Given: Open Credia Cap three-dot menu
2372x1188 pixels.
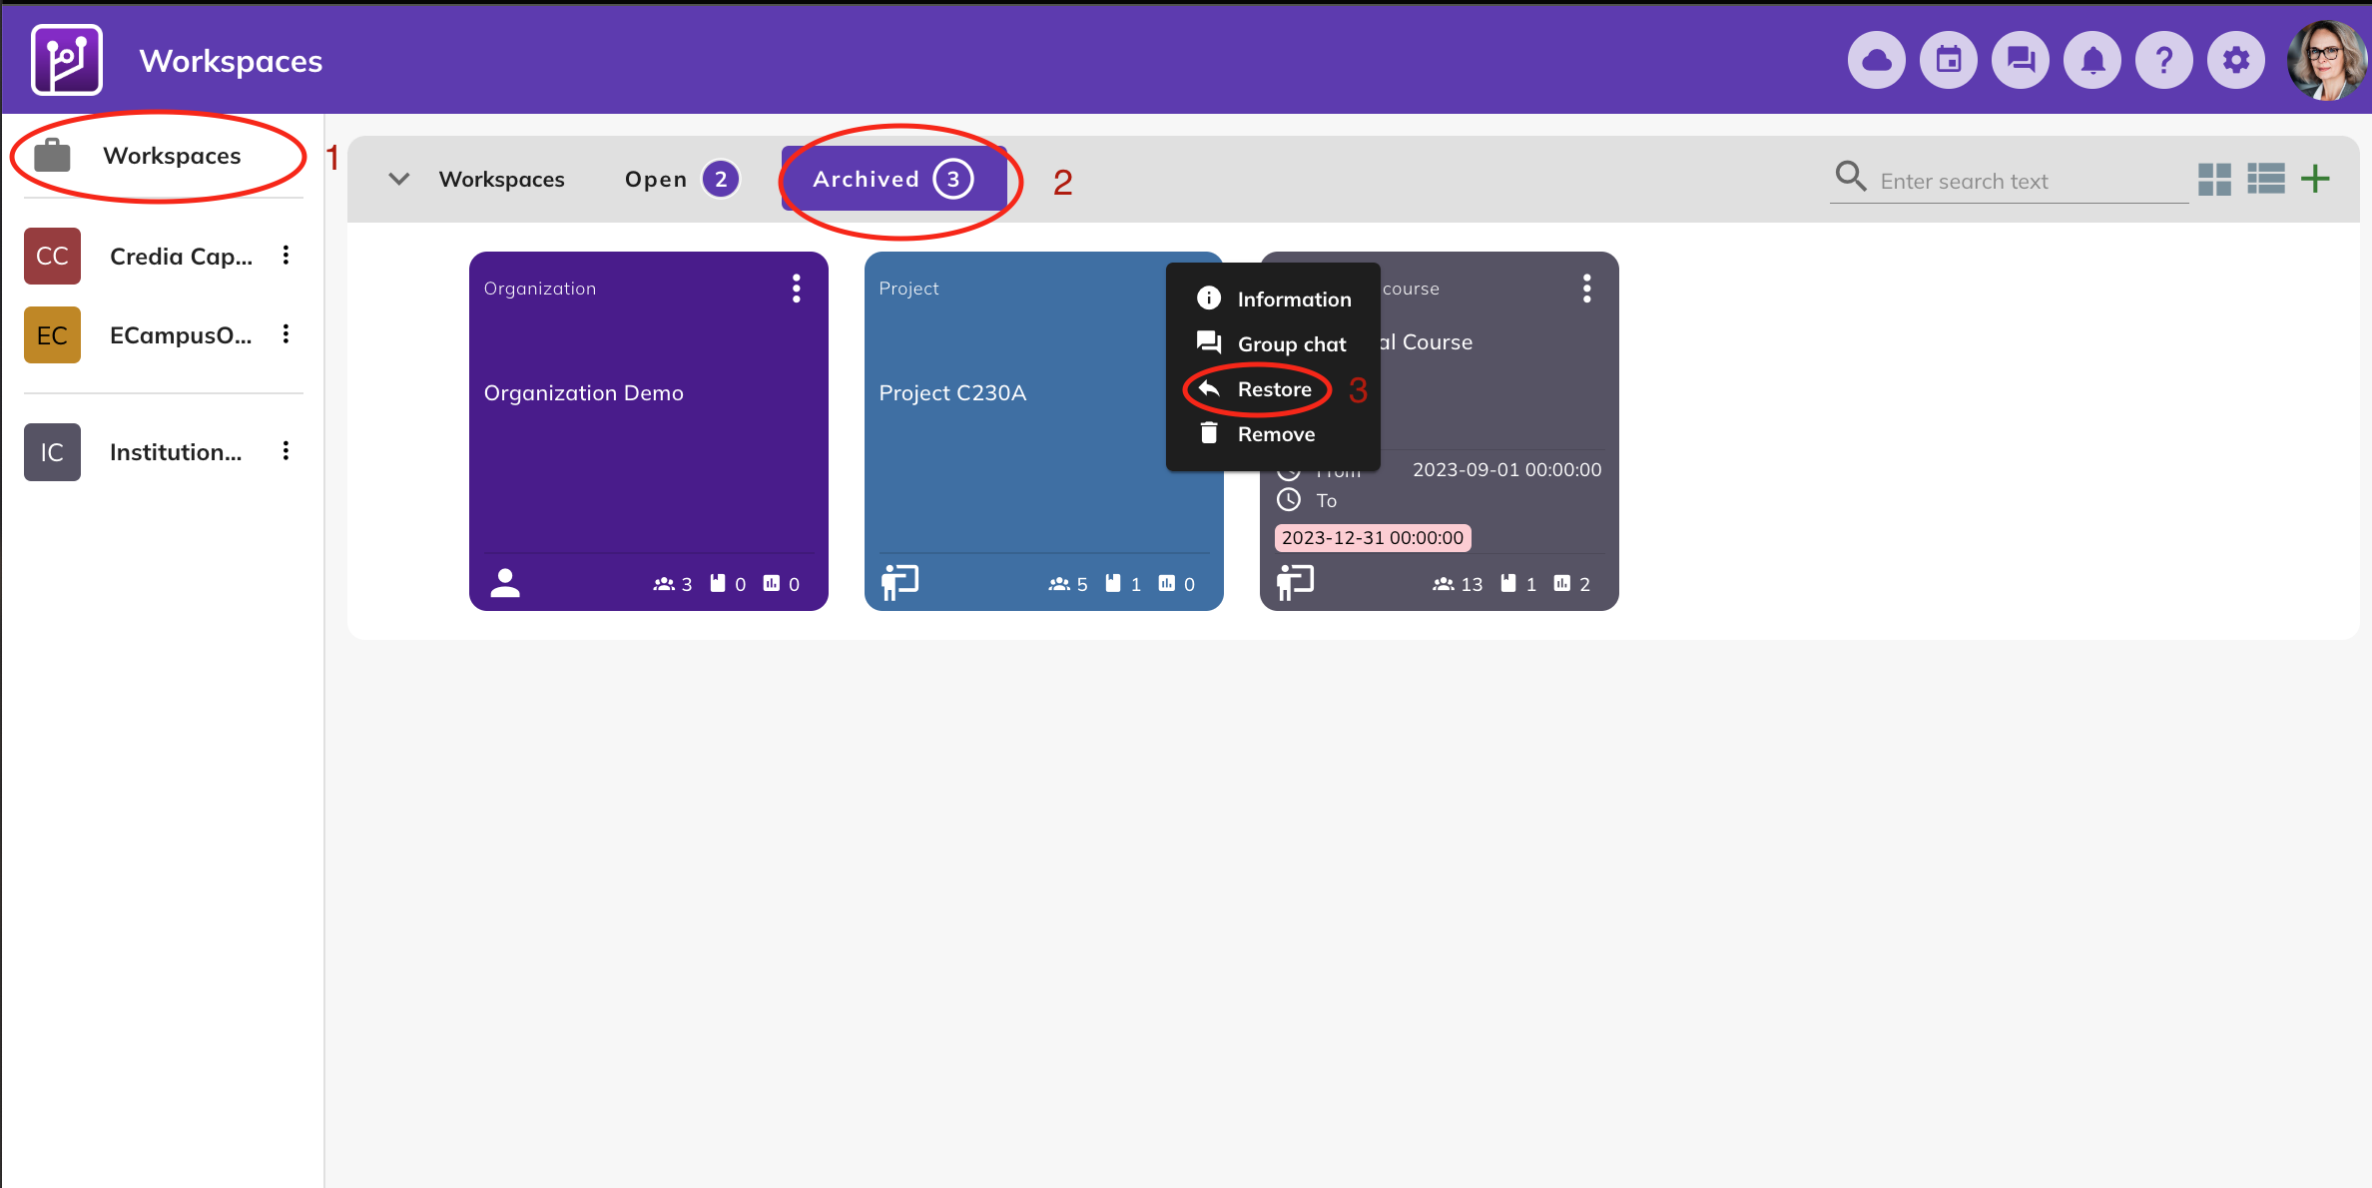Looking at the screenshot, I should click(x=286, y=256).
